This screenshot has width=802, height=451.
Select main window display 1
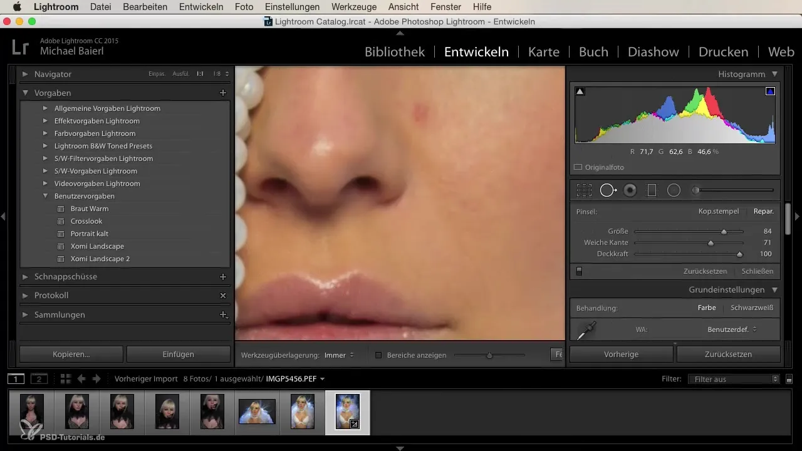16,378
